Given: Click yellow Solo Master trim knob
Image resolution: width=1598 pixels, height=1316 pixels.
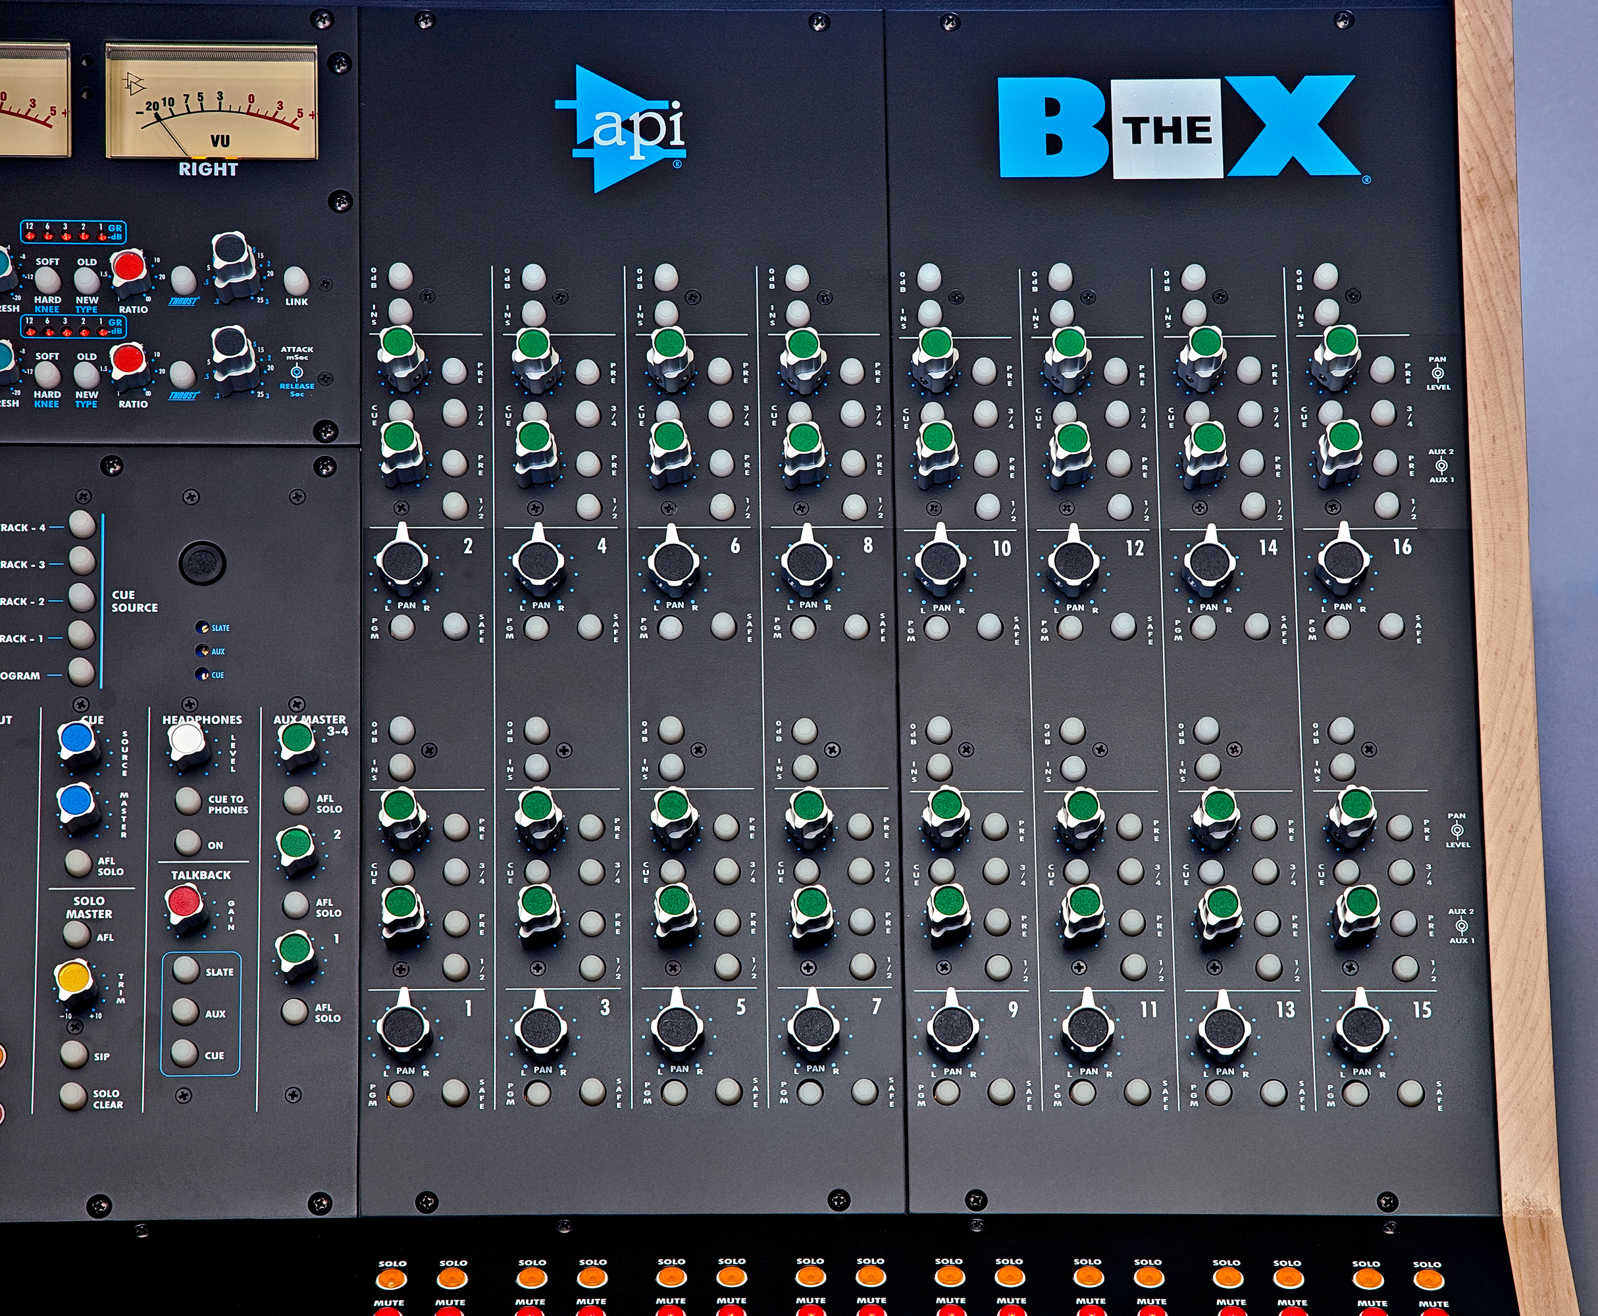Looking at the screenshot, I should pyautogui.click(x=75, y=978).
